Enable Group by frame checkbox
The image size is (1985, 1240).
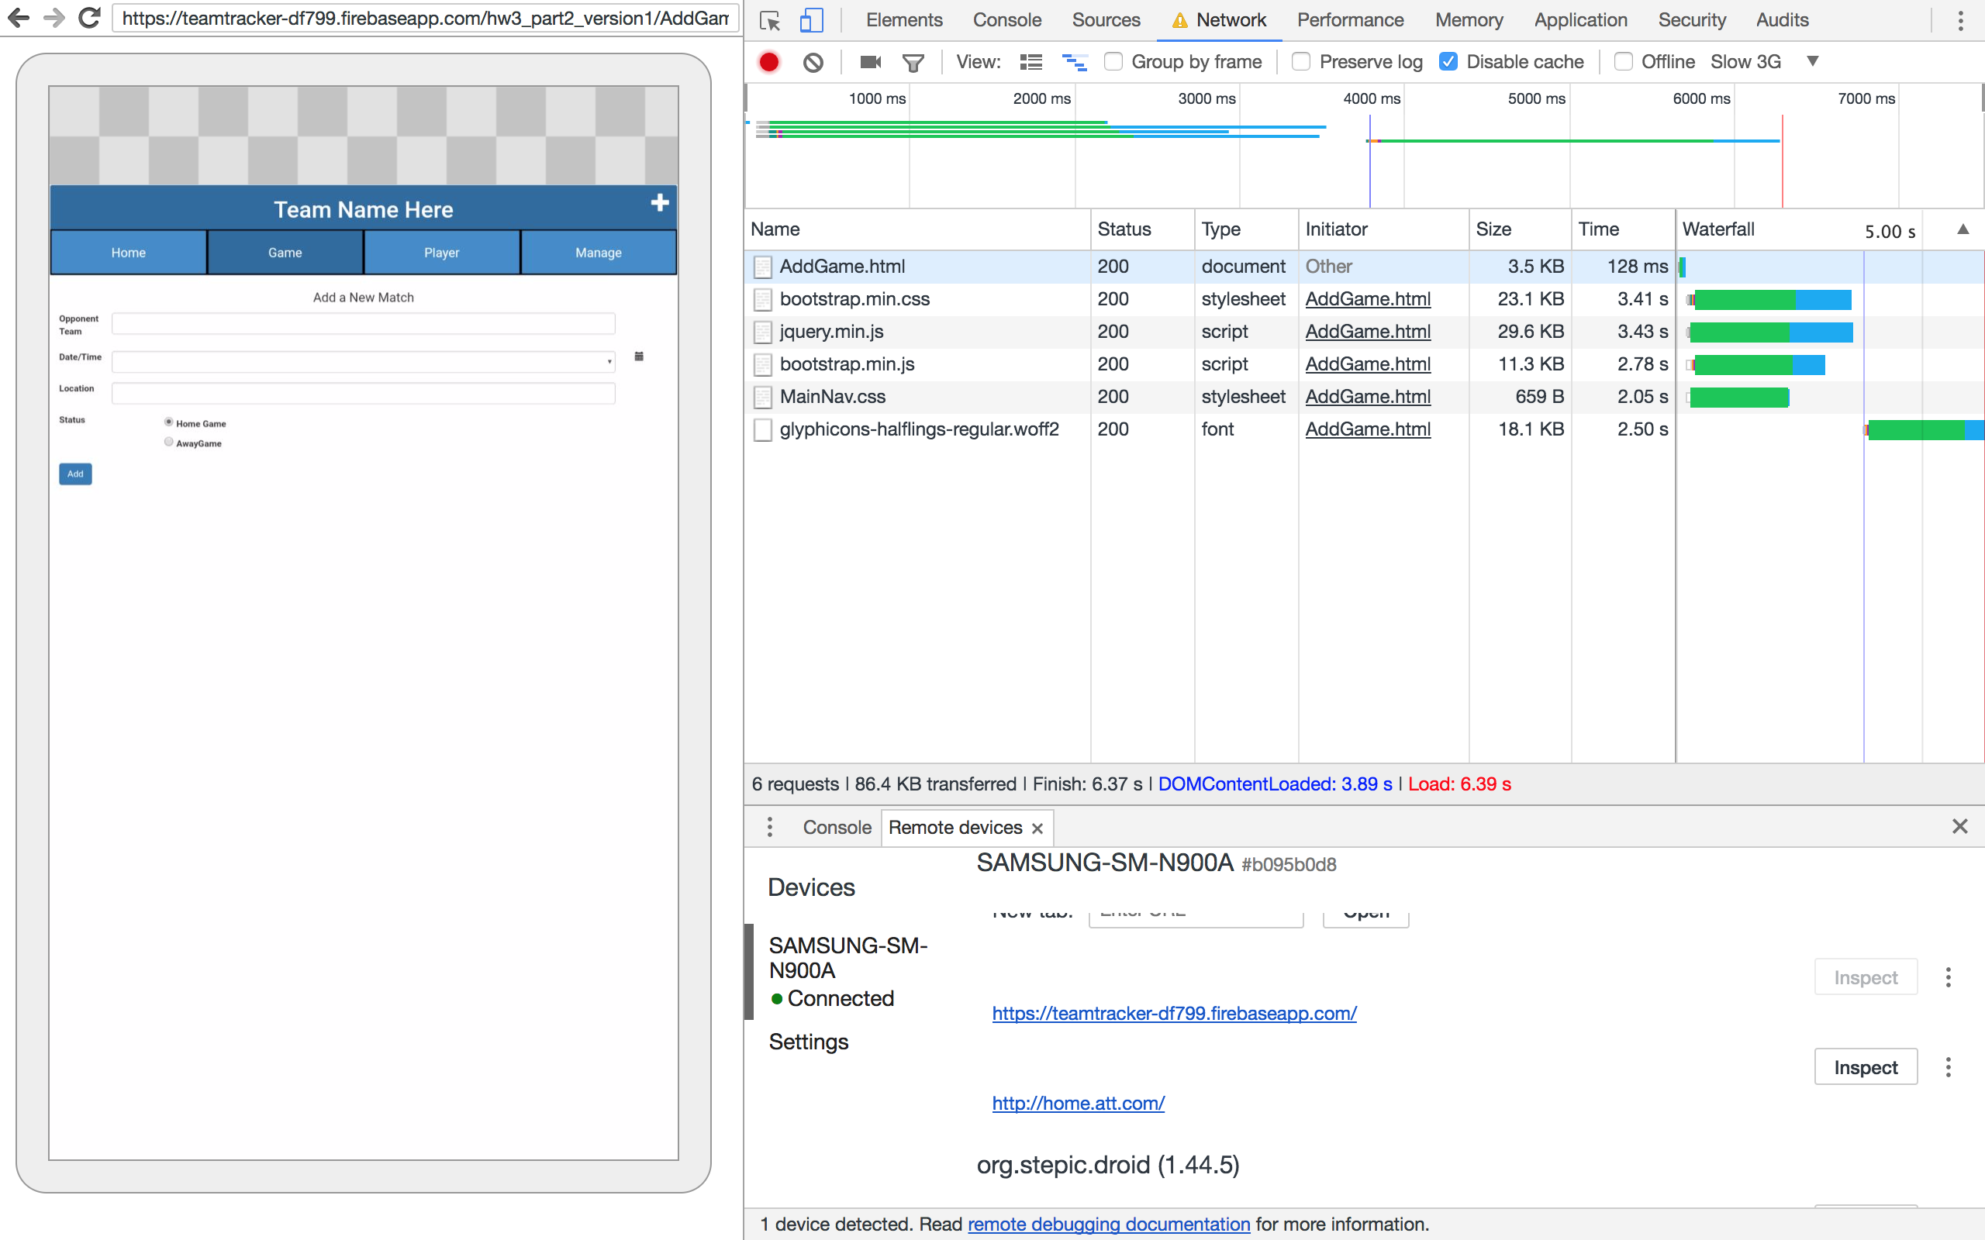1113,61
